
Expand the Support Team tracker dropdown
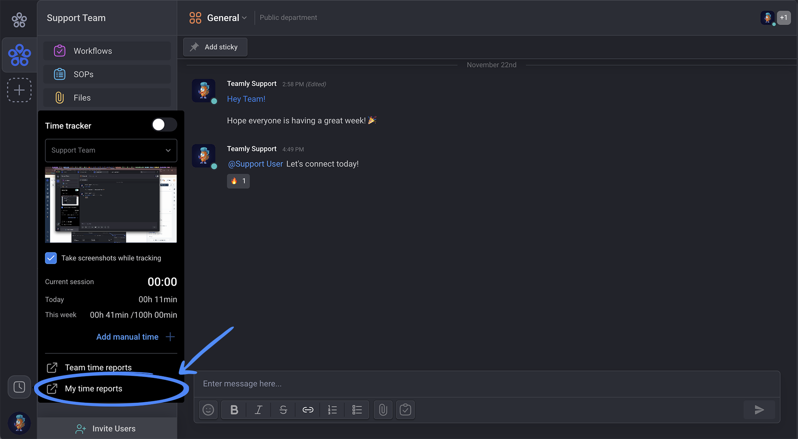point(111,150)
